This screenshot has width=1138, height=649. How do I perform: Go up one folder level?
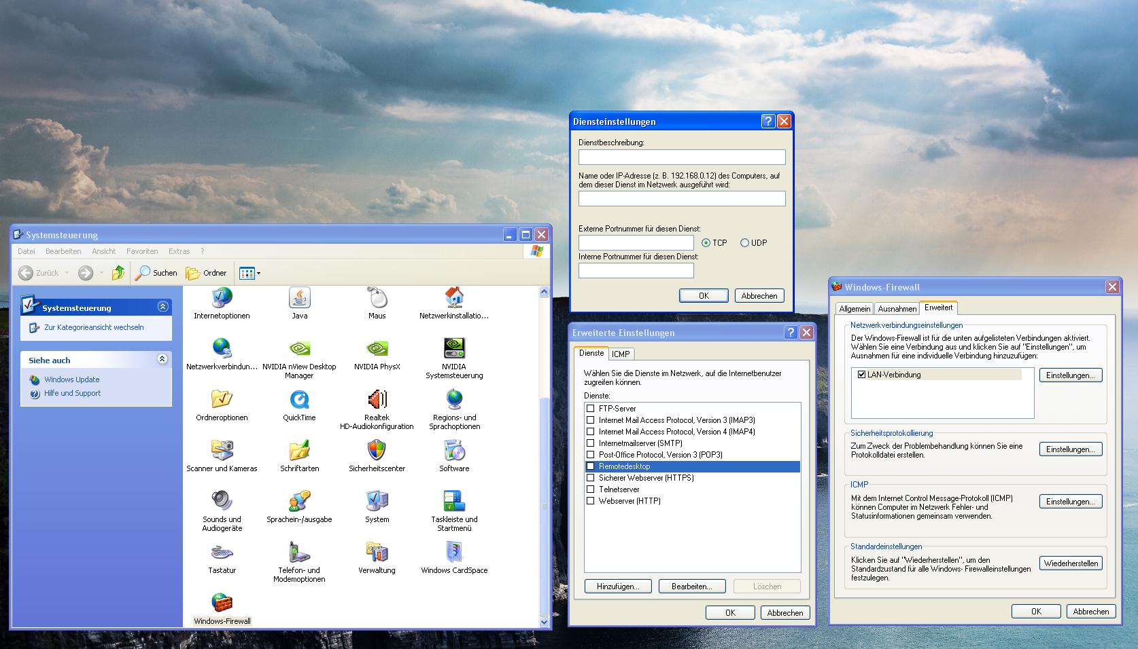(118, 273)
